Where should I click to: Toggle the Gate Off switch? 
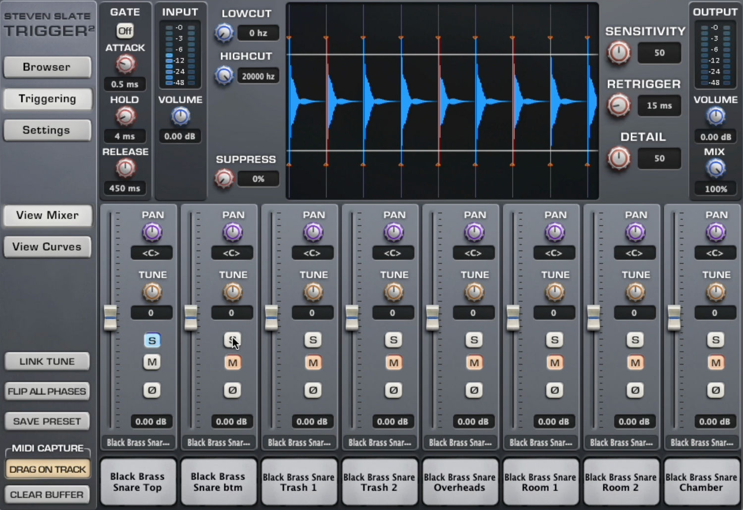click(x=125, y=31)
